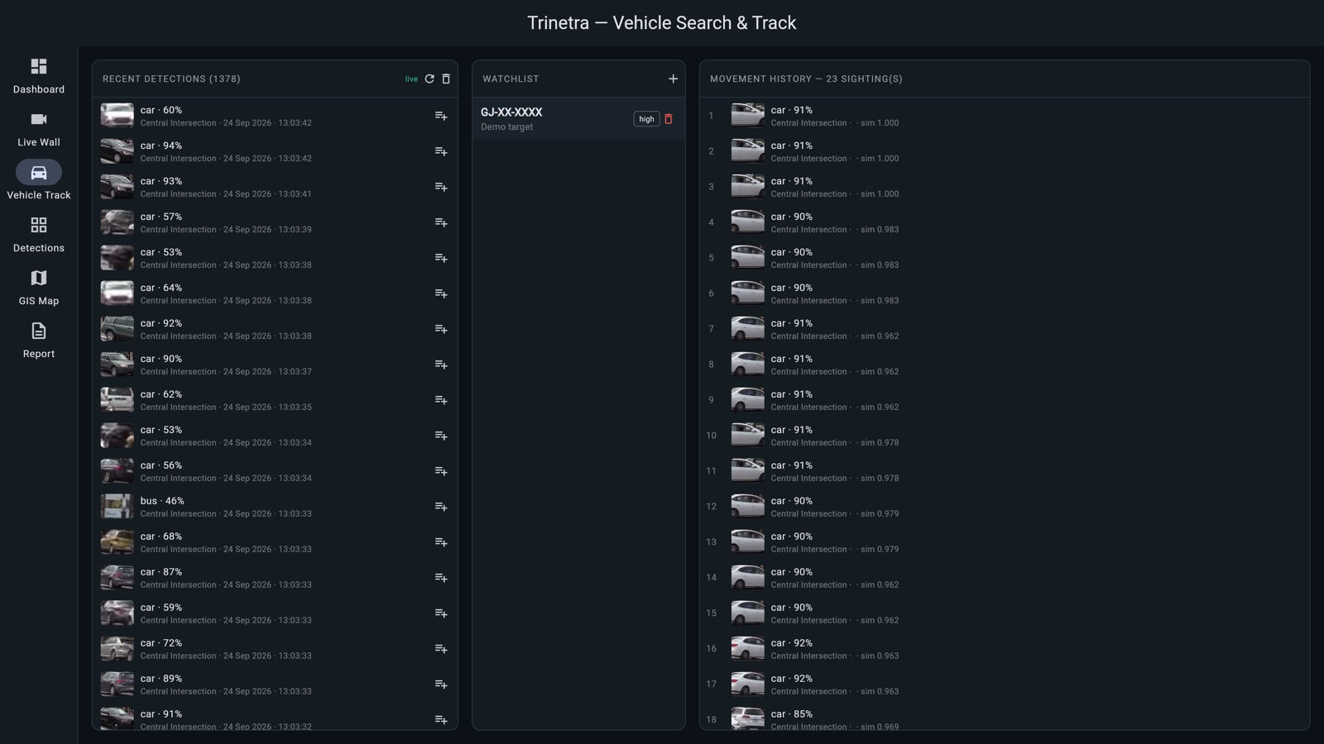
Task: Add car 93% detection to watchlist
Action: point(441,187)
